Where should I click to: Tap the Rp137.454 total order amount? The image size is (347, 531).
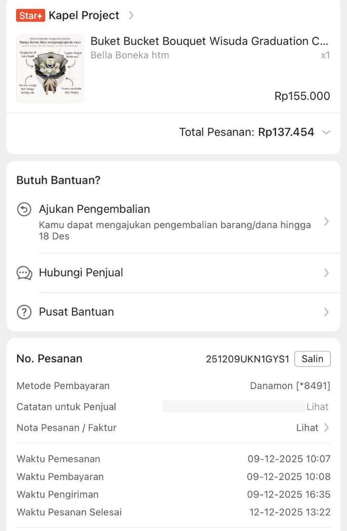[x=286, y=132]
